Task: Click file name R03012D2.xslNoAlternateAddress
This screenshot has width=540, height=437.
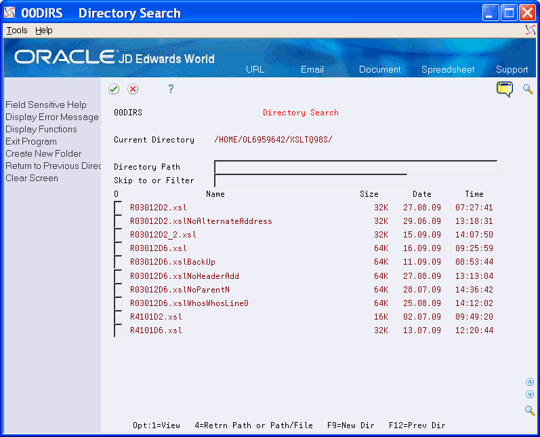Action: coord(201,221)
